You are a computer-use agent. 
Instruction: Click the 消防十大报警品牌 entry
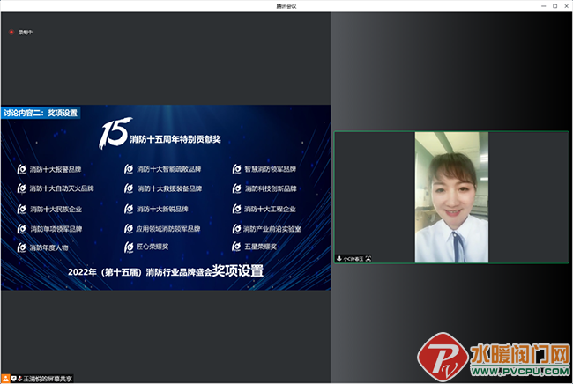(56, 169)
